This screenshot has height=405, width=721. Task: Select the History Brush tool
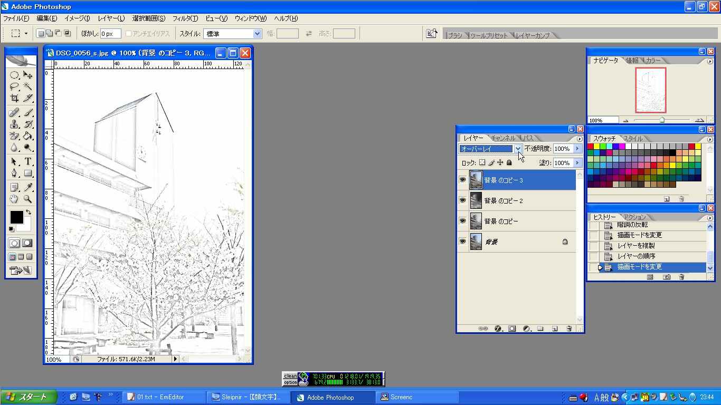coord(28,124)
